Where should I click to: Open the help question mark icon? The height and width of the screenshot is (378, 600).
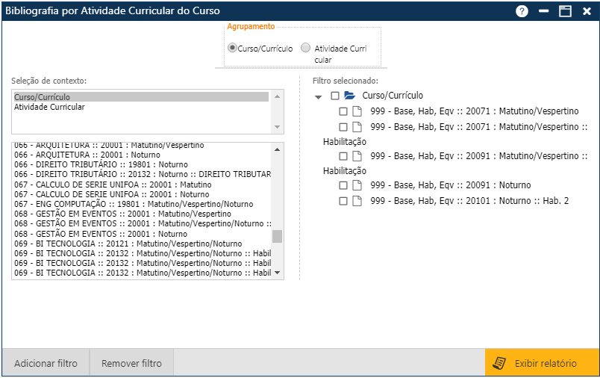[522, 11]
